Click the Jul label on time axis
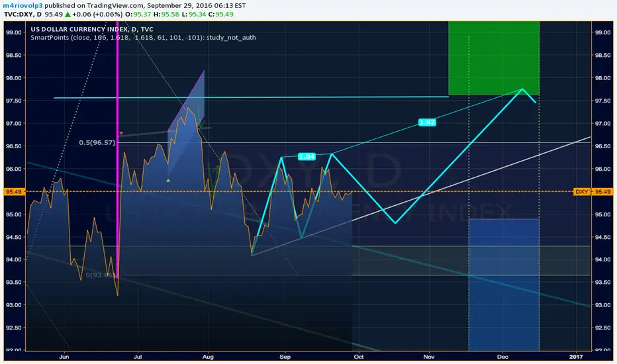 pos(138,357)
